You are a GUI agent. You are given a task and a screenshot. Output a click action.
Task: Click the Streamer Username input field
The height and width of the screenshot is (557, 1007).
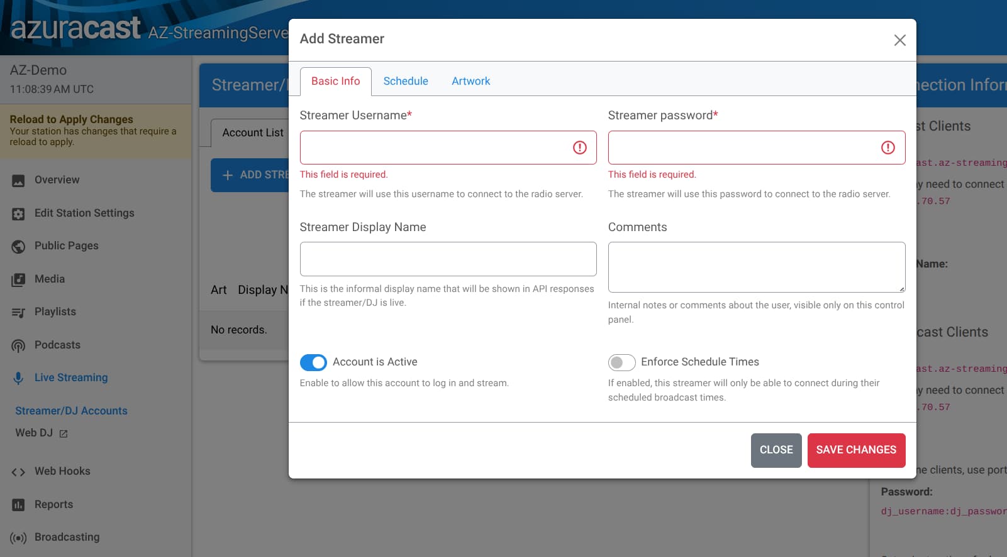tap(448, 148)
